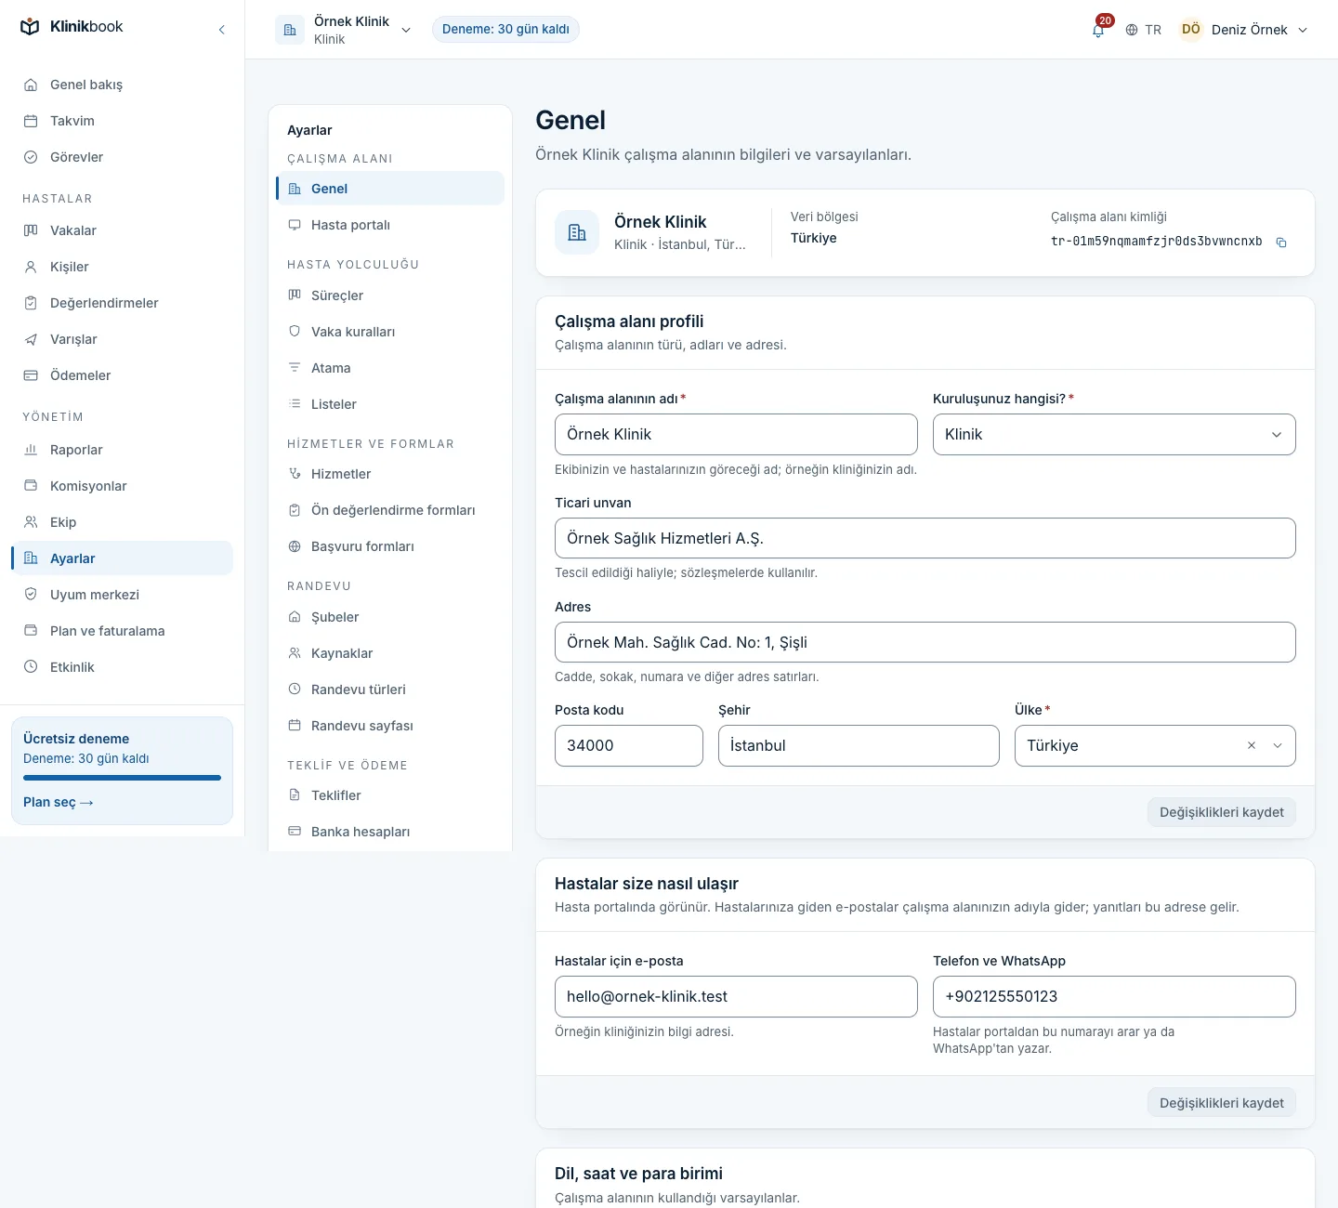Clear the Türkiye country selection

coord(1252,745)
